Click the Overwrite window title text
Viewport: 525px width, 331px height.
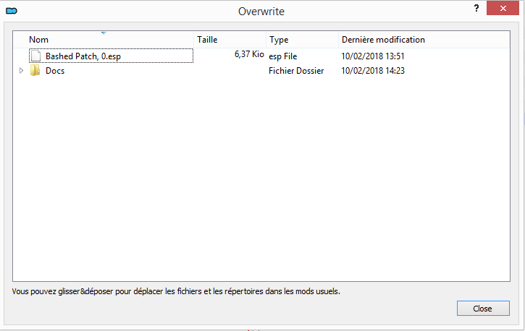pyautogui.click(x=261, y=12)
